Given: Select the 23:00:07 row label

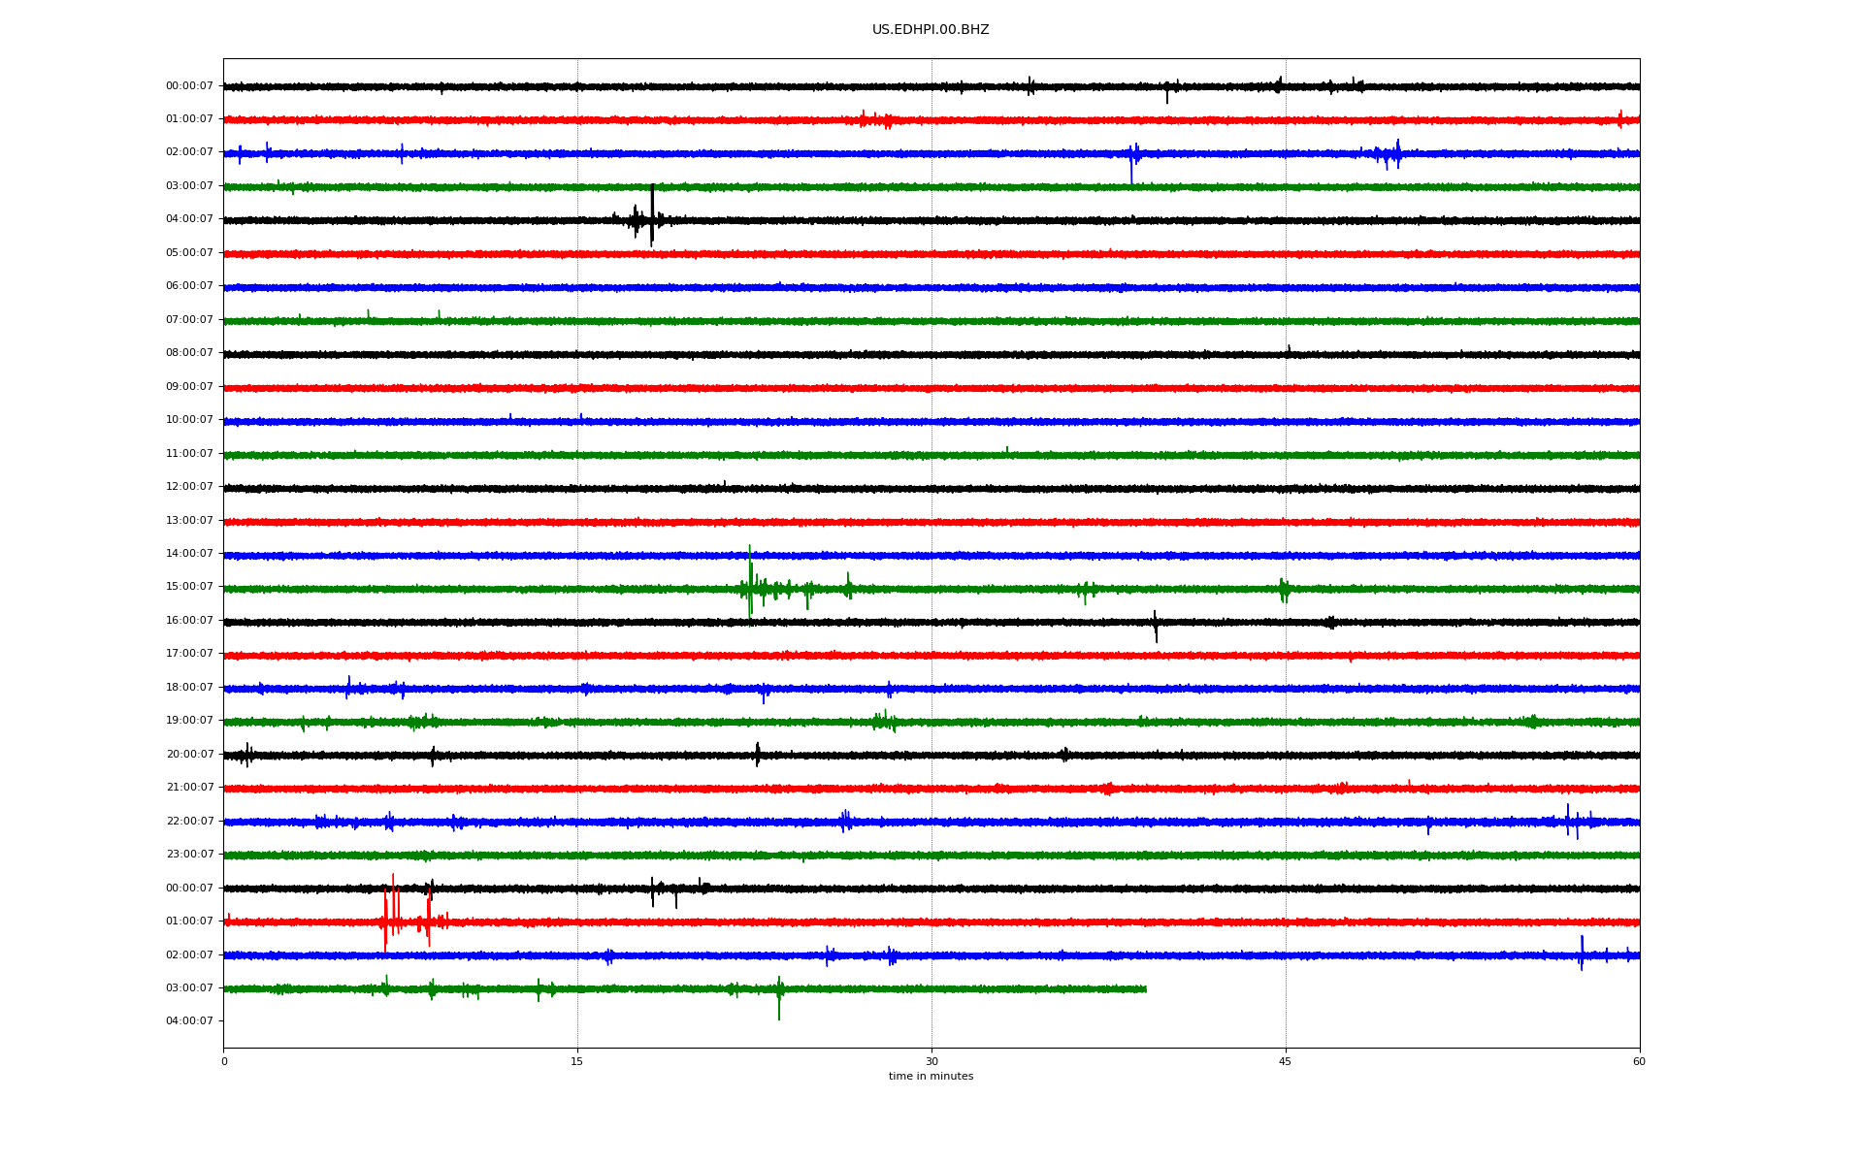Looking at the screenshot, I should pos(189,855).
